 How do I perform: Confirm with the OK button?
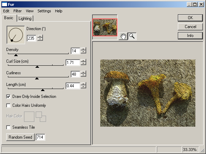[x=190, y=18]
